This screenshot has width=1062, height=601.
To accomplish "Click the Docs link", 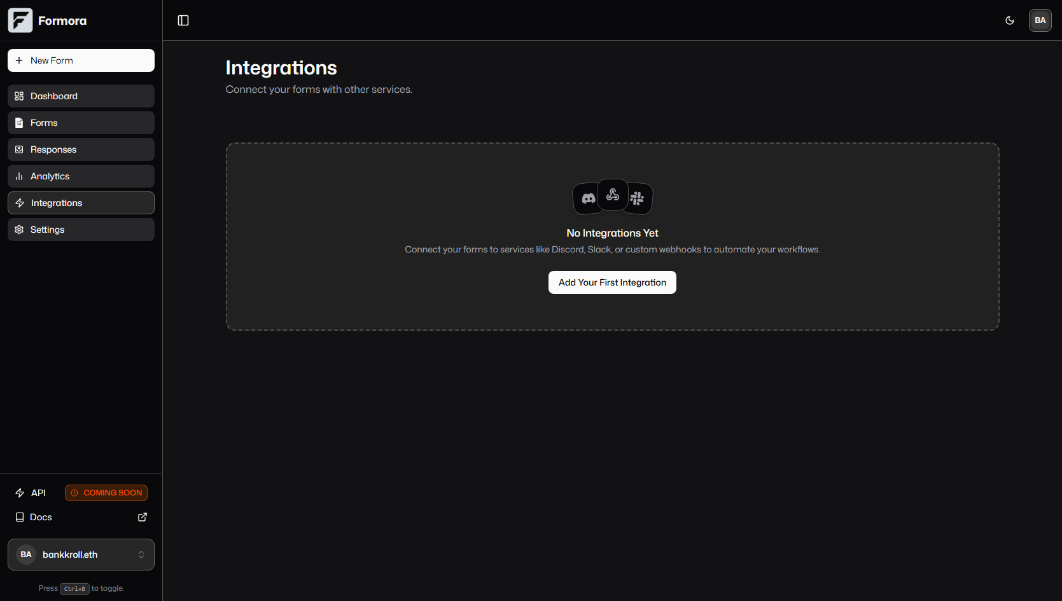I will coord(41,517).
